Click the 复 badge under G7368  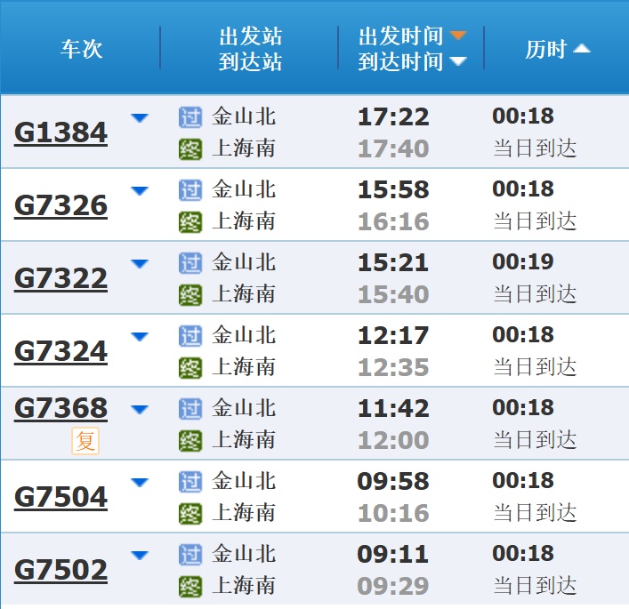click(x=85, y=441)
